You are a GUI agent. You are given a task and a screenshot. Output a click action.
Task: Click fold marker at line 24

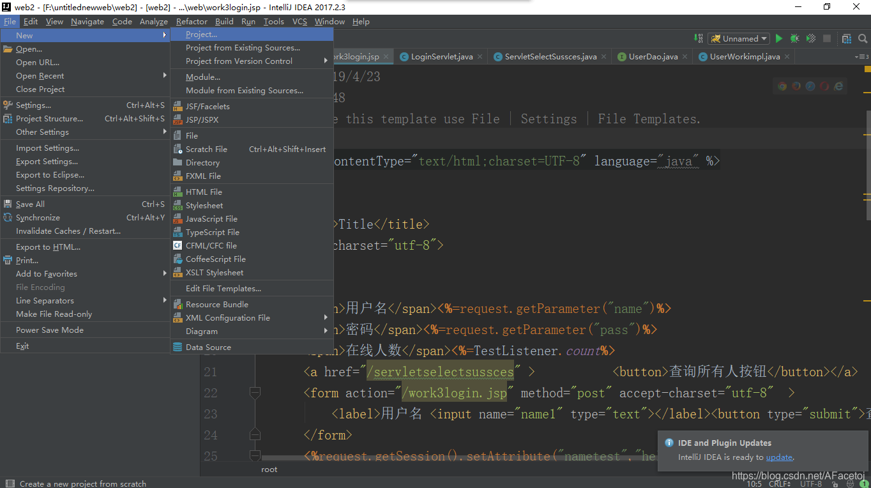[x=255, y=435]
